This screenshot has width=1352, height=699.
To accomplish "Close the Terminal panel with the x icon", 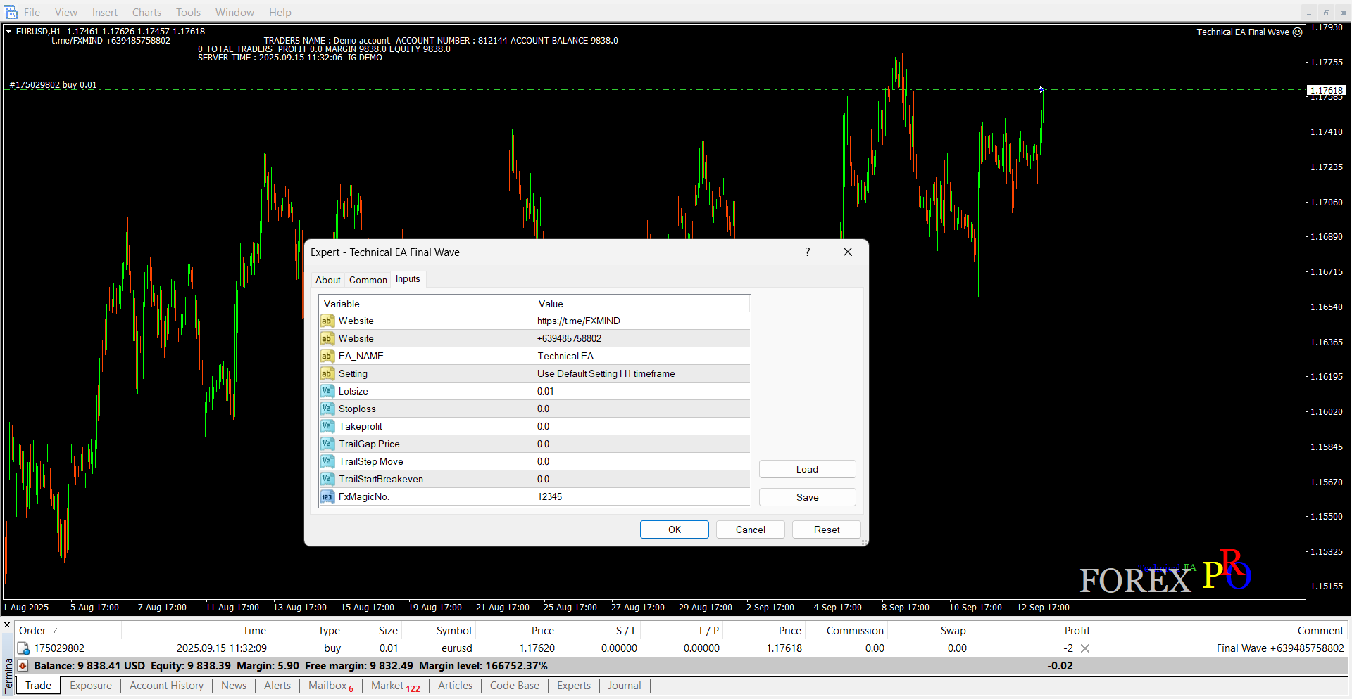I will pos(7,624).
